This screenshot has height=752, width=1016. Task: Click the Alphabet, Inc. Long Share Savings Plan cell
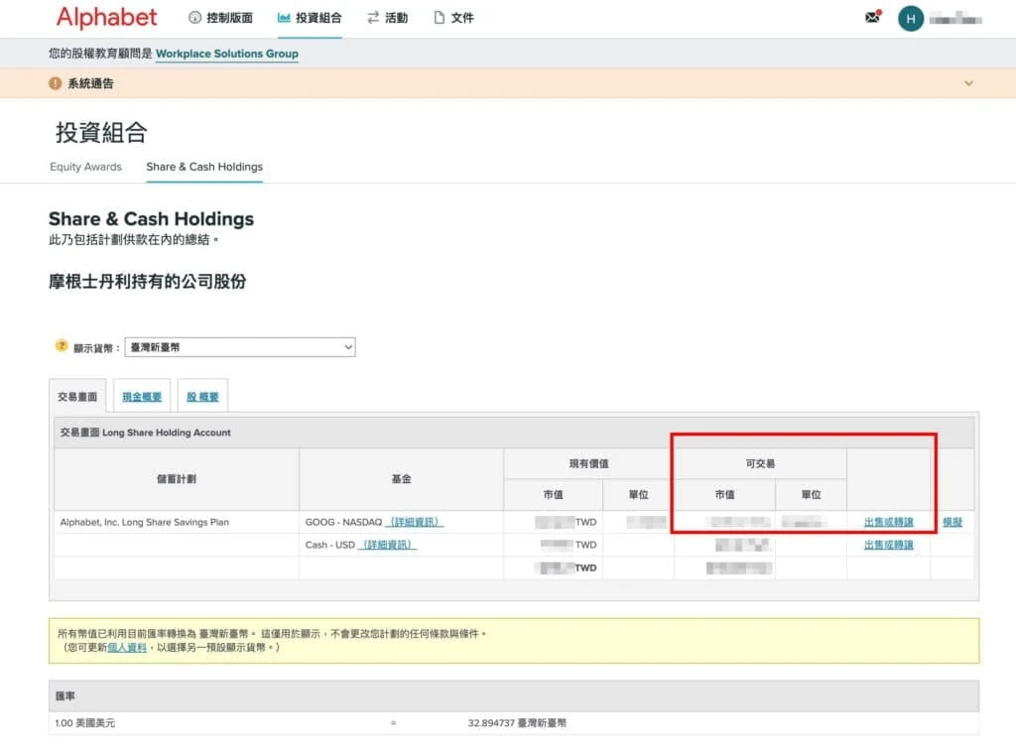(177, 522)
